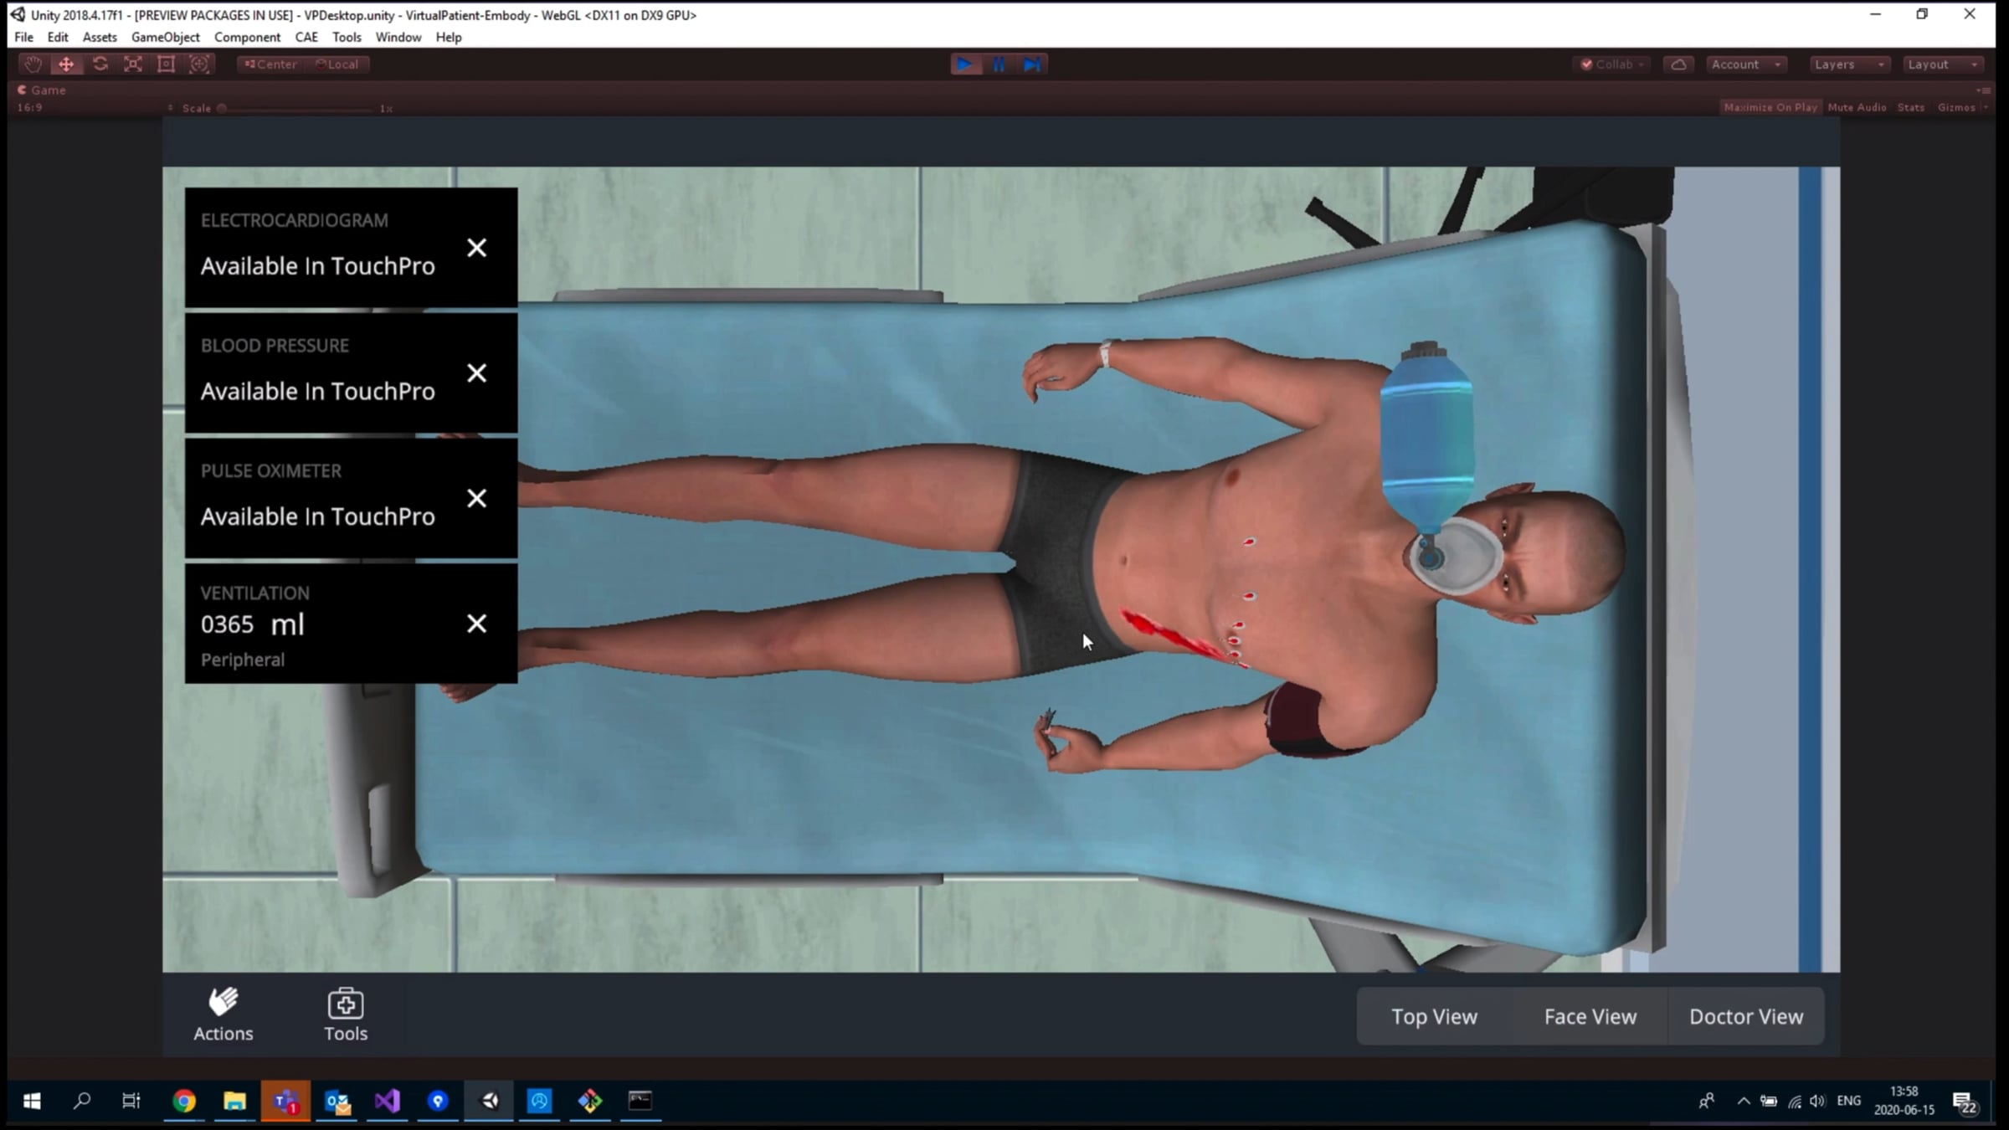Image resolution: width=2009 pixels, height=1130 pixels.
Task: Open the Layout dropdown
Action: click(x=1943, y=64)
